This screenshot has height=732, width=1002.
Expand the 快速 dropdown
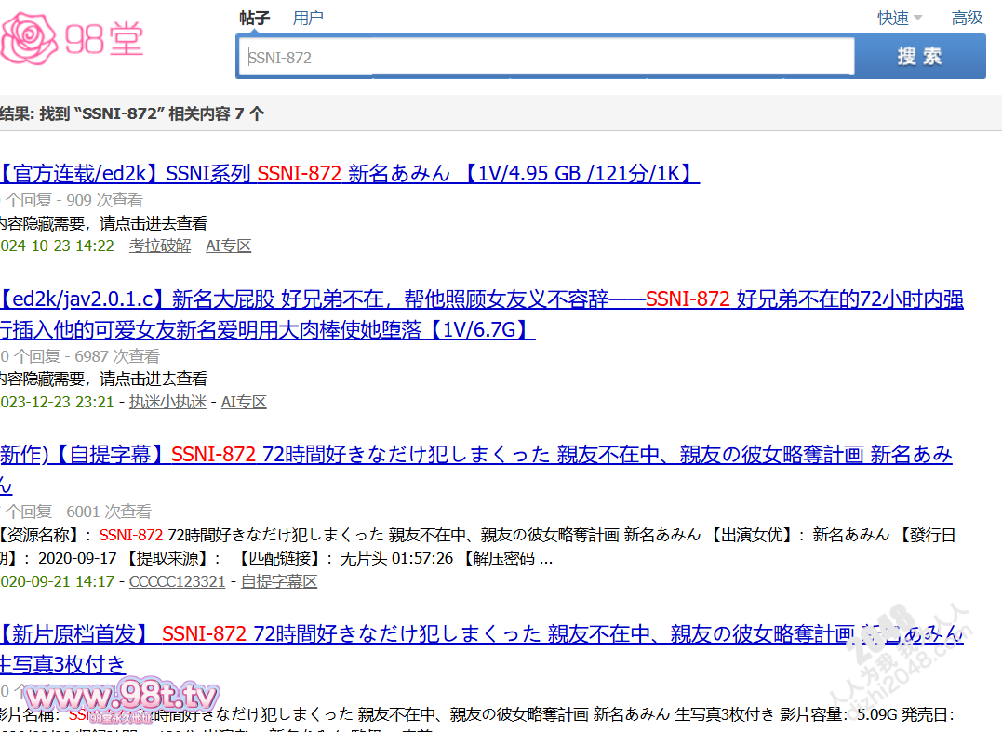[899, 18]
